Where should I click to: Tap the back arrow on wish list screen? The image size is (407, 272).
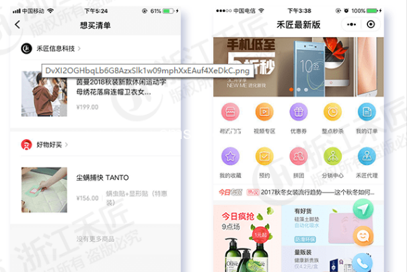(17, 25)
